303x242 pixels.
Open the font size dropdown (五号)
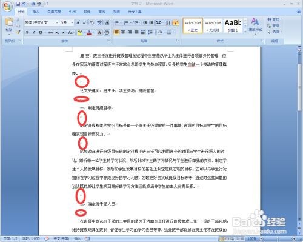(x=72, y=22)
